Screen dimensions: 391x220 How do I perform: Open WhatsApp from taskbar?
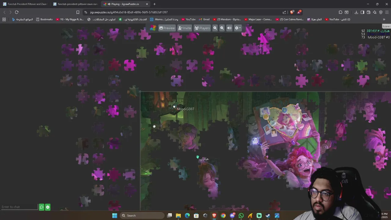[241, 215]
